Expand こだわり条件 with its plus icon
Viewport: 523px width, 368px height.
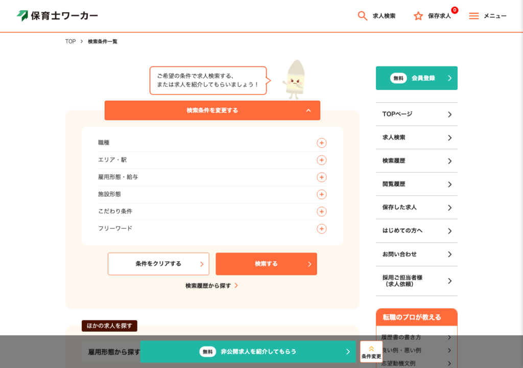[322, 212]
